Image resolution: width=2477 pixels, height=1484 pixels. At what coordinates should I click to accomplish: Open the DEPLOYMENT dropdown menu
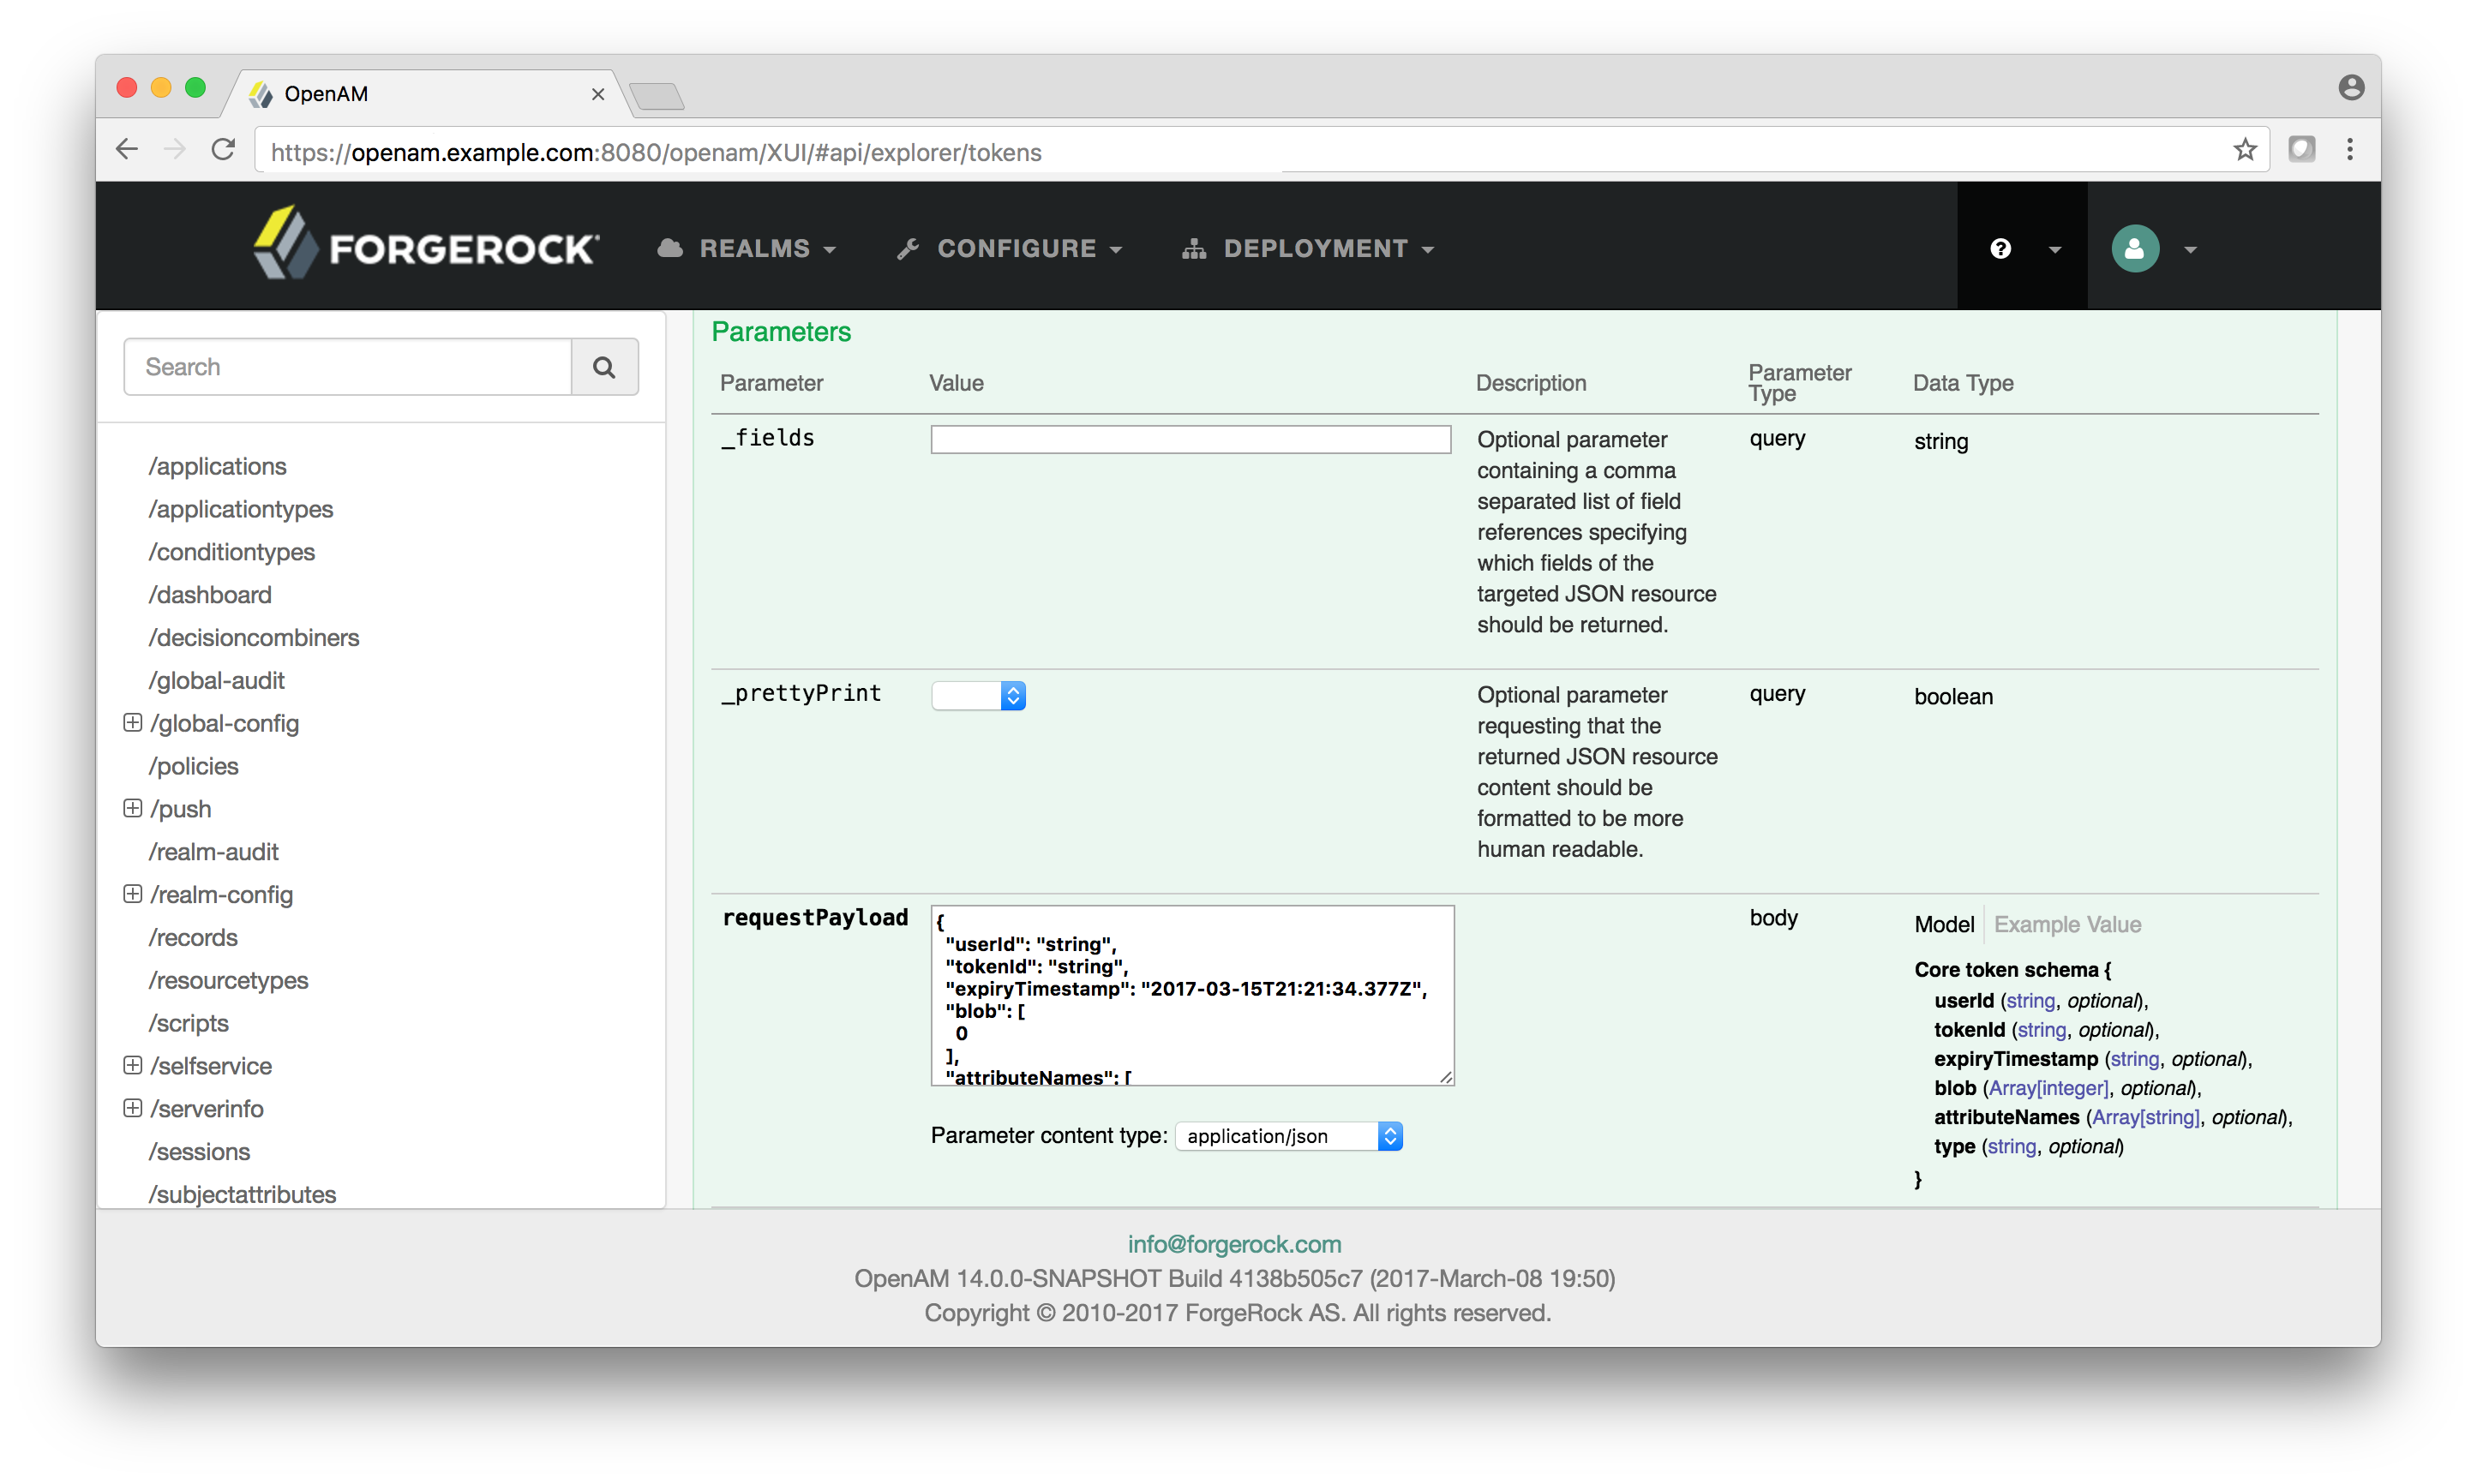pyautogui.click(x=1315, y=248)
